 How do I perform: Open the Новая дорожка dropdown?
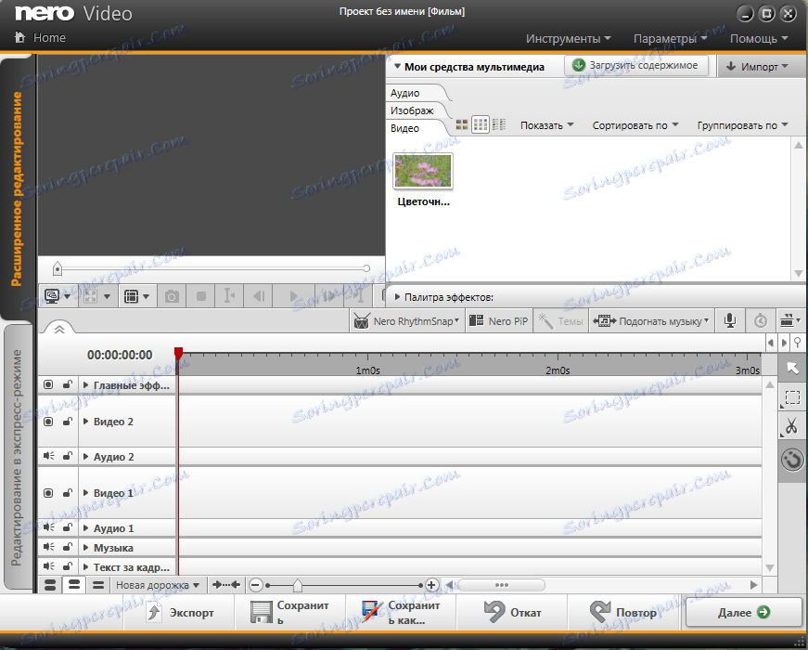pyautogui.click(x=157, y=585)
